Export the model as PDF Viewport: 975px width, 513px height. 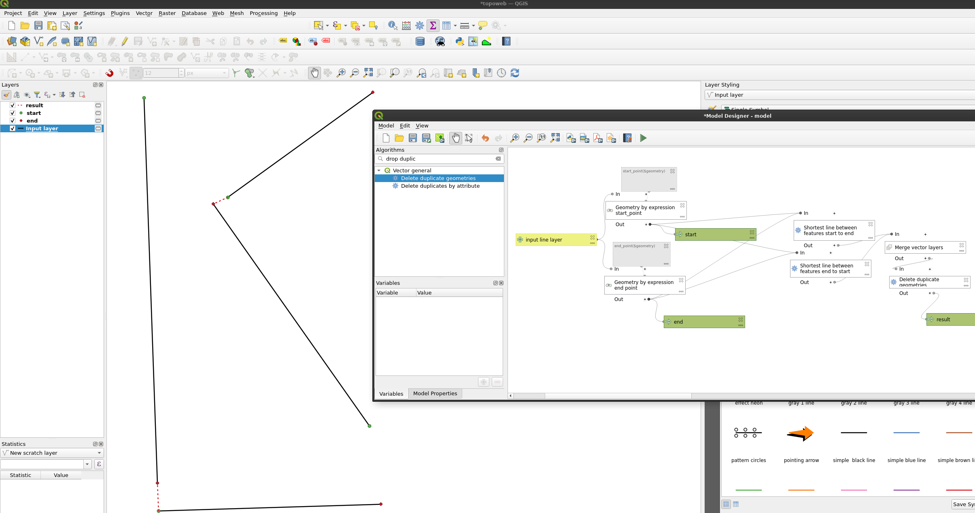(x=598, y=138)
